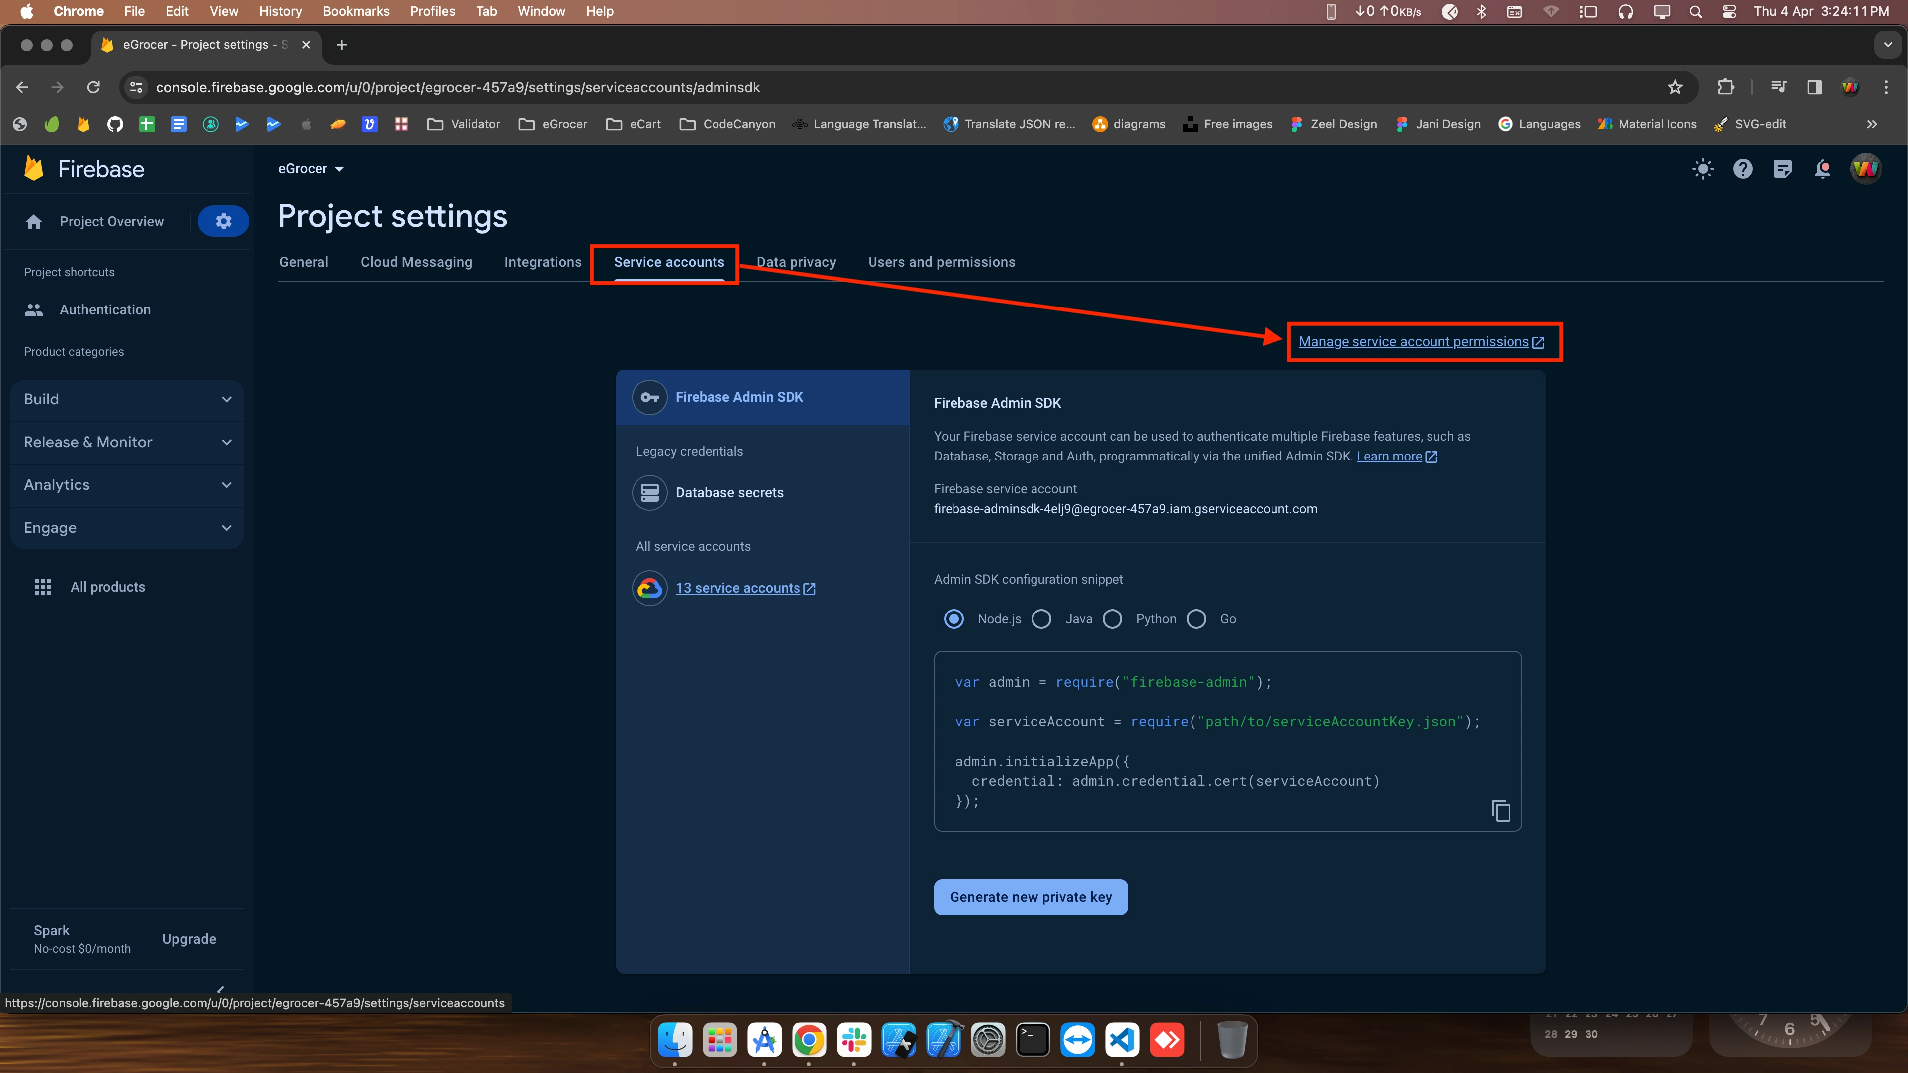Open the Bookmarks menu in menu bar
Screen dimensions: 1908x1073
356,11
